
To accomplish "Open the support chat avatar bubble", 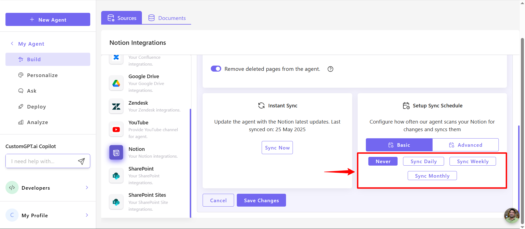I will click(x=512, y=216).
